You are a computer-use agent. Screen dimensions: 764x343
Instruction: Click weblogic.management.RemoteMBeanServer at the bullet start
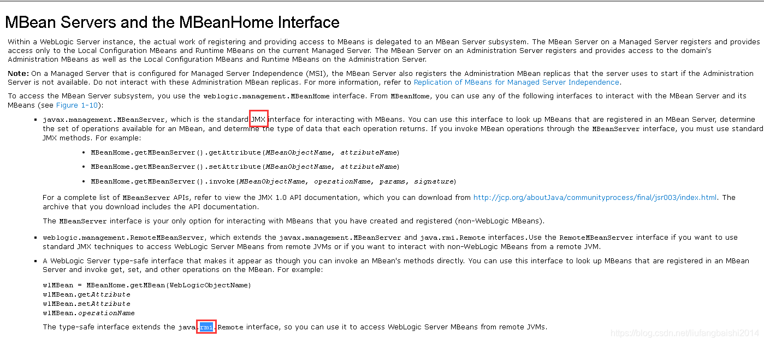(124, 238)
